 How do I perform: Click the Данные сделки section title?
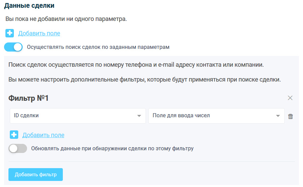tap(29, 6)
